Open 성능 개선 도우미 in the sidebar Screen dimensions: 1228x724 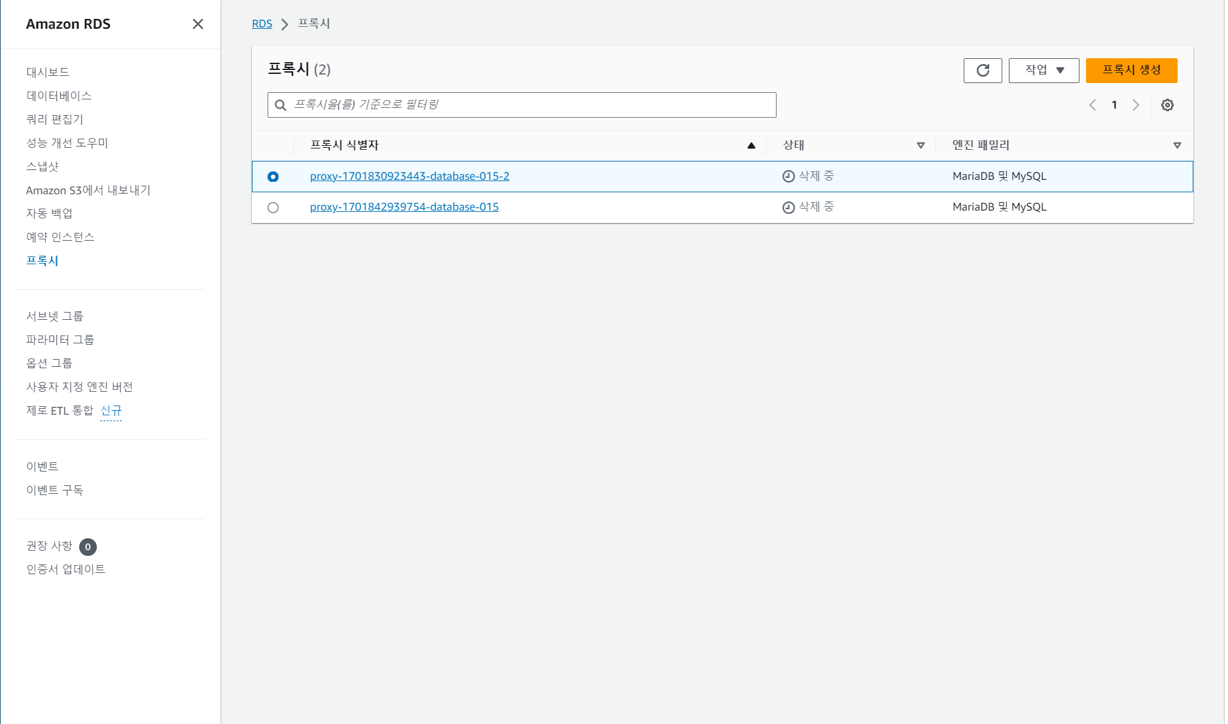[x=67, y=143]
